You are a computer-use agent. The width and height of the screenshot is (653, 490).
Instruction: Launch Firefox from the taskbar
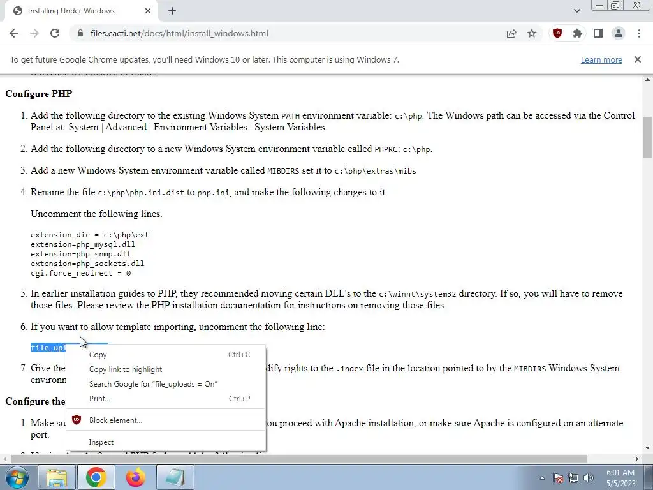135,477
